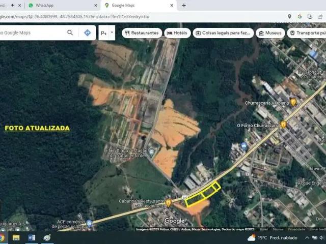Switch to the WhatsApp browser tab
Image resolution: width=326 pixels, height=244 pixels.
[x=61, y=6]
